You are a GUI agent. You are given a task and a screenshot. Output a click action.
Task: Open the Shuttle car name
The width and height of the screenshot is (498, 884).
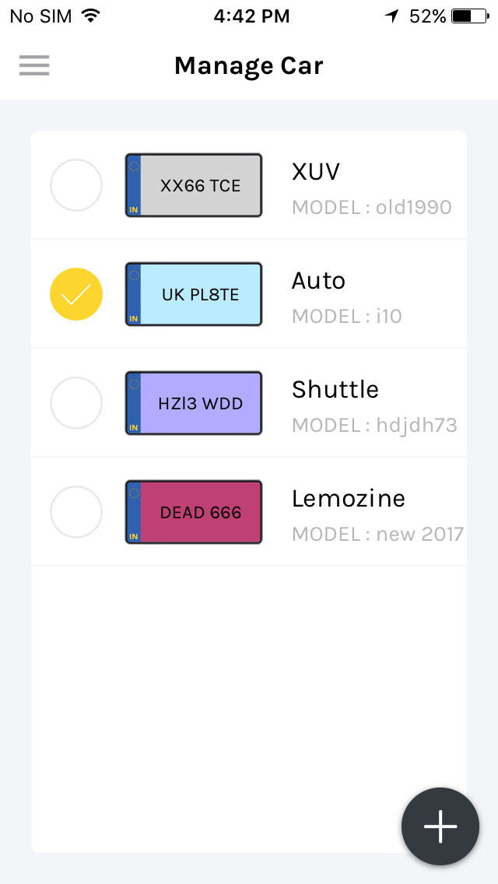point(335,389)
